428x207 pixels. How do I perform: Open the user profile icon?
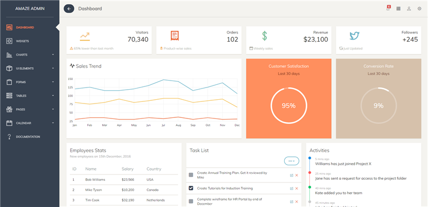tap(409, 9)
